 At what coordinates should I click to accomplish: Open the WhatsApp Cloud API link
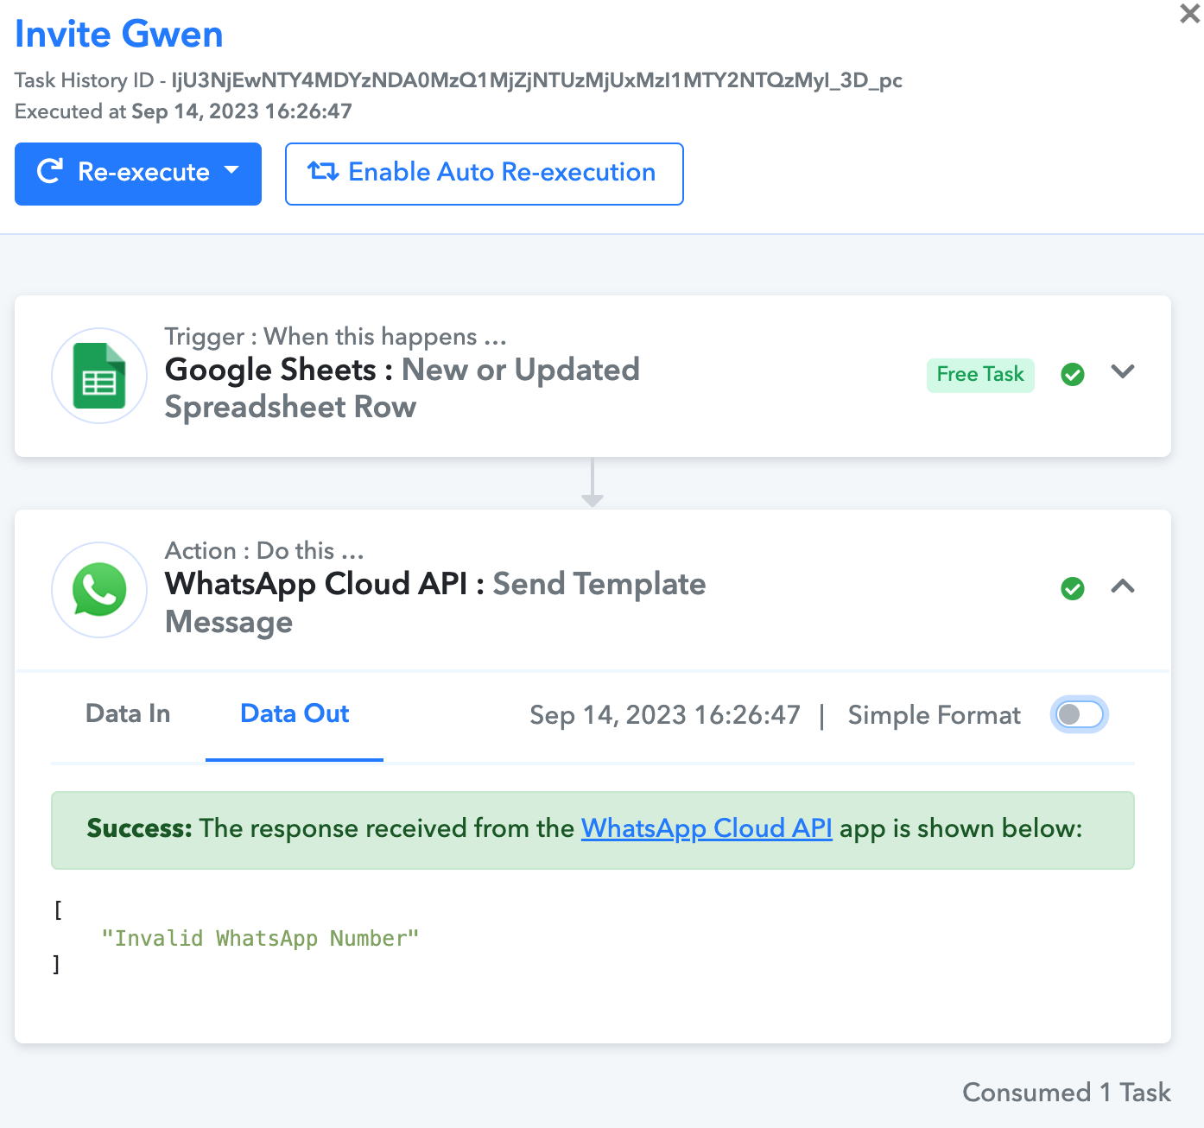tap(707, 828)
